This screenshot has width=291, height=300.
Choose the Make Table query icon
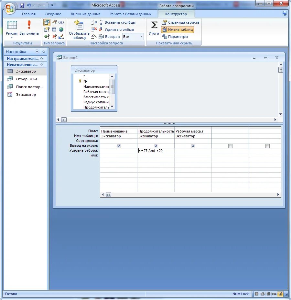pyautogui.click(x=47, y=29)
